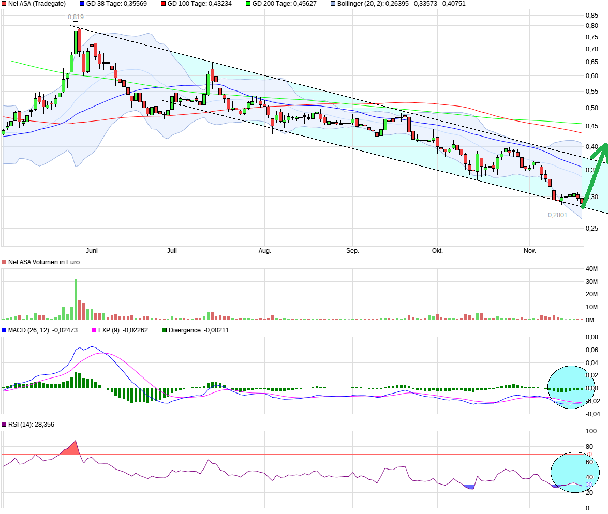The width and height of the screenshot is (608, 514).
Task: Click the 'Sep.' month axis label
Action: pyautogui.click(x=352, y=251)
